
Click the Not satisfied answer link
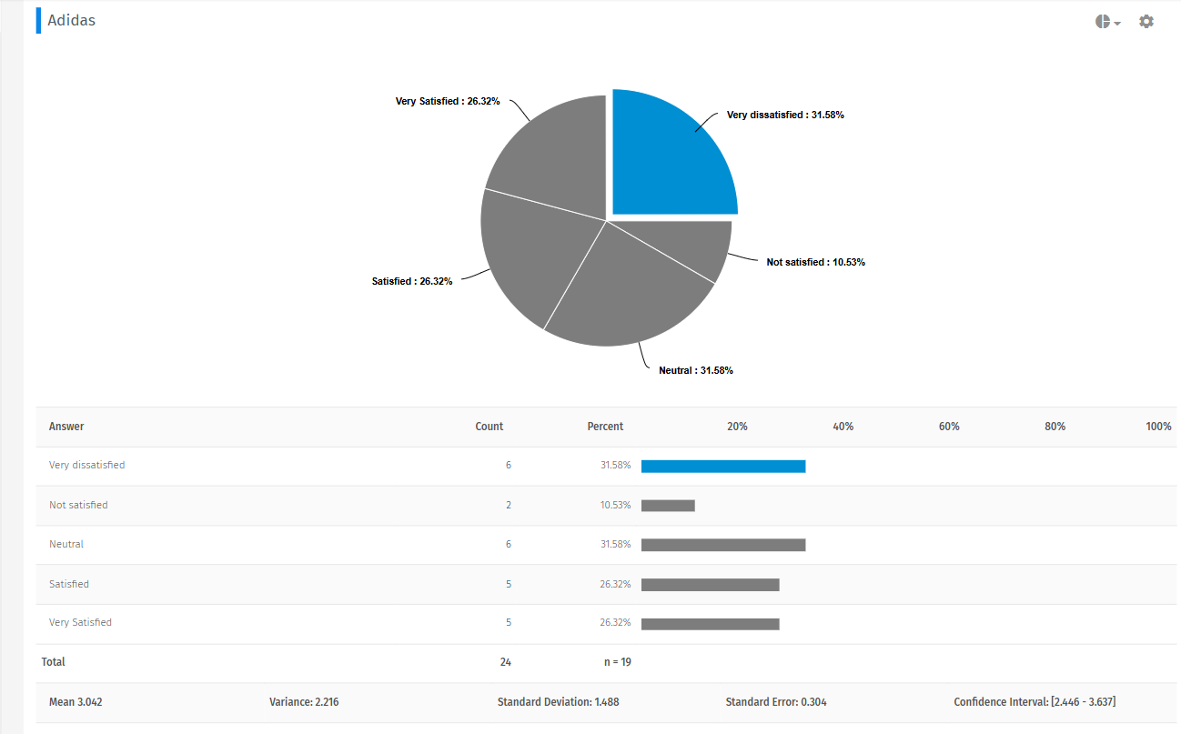point(77,505)
